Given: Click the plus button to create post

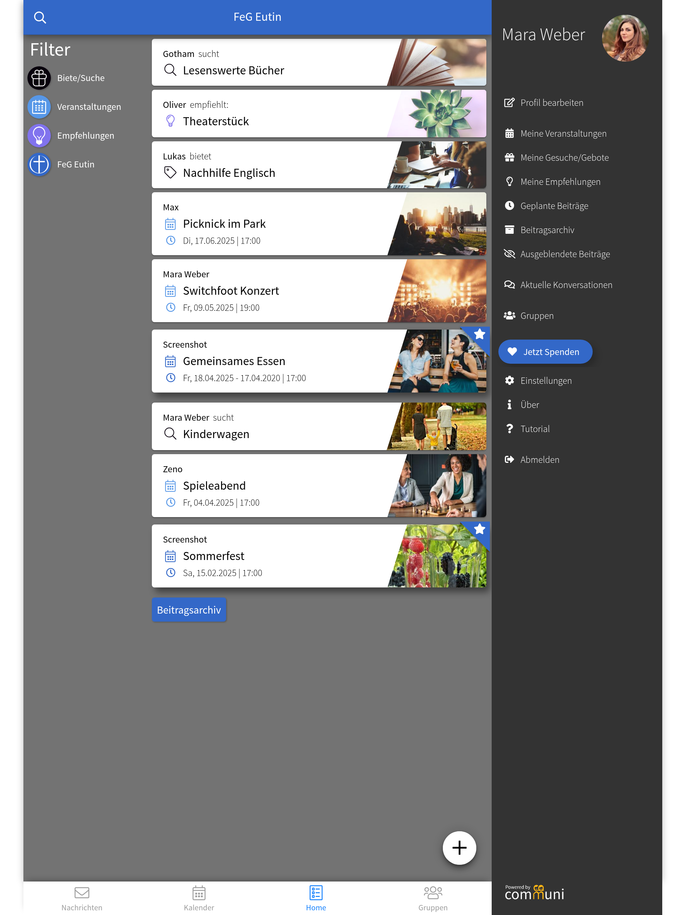Looking at the screenshot, I should click(459, 848).
